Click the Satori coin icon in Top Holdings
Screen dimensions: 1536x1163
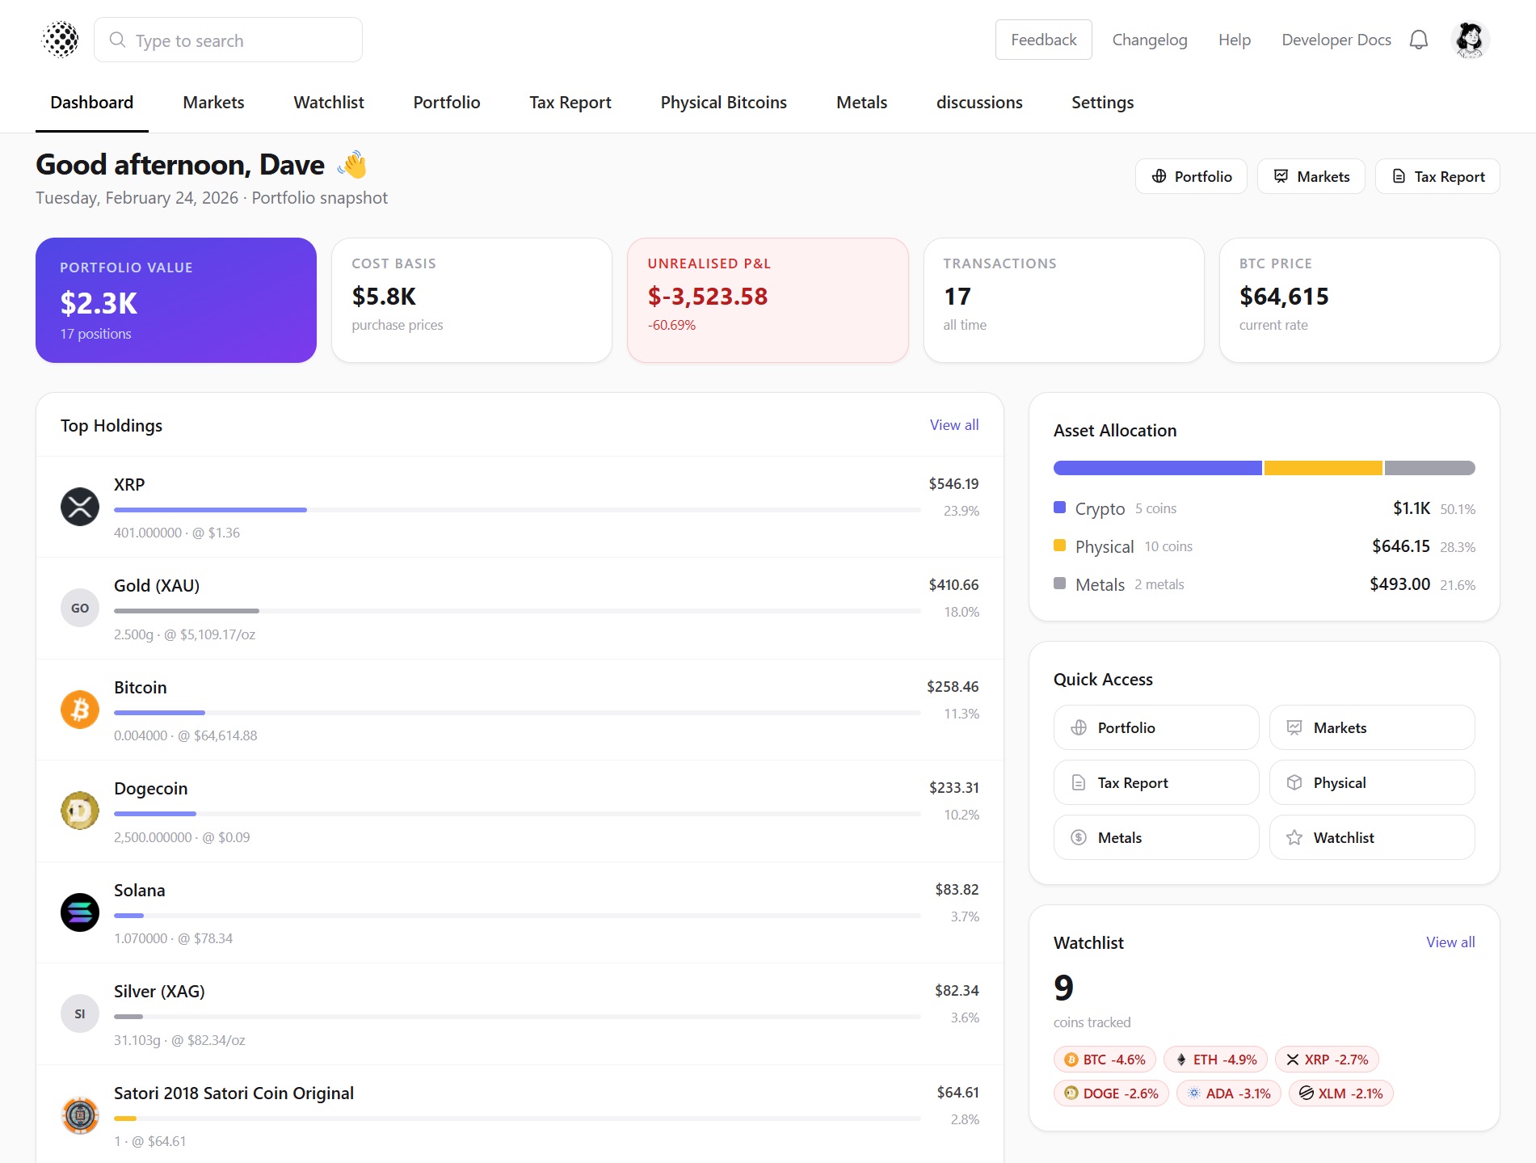point(80,1115)
